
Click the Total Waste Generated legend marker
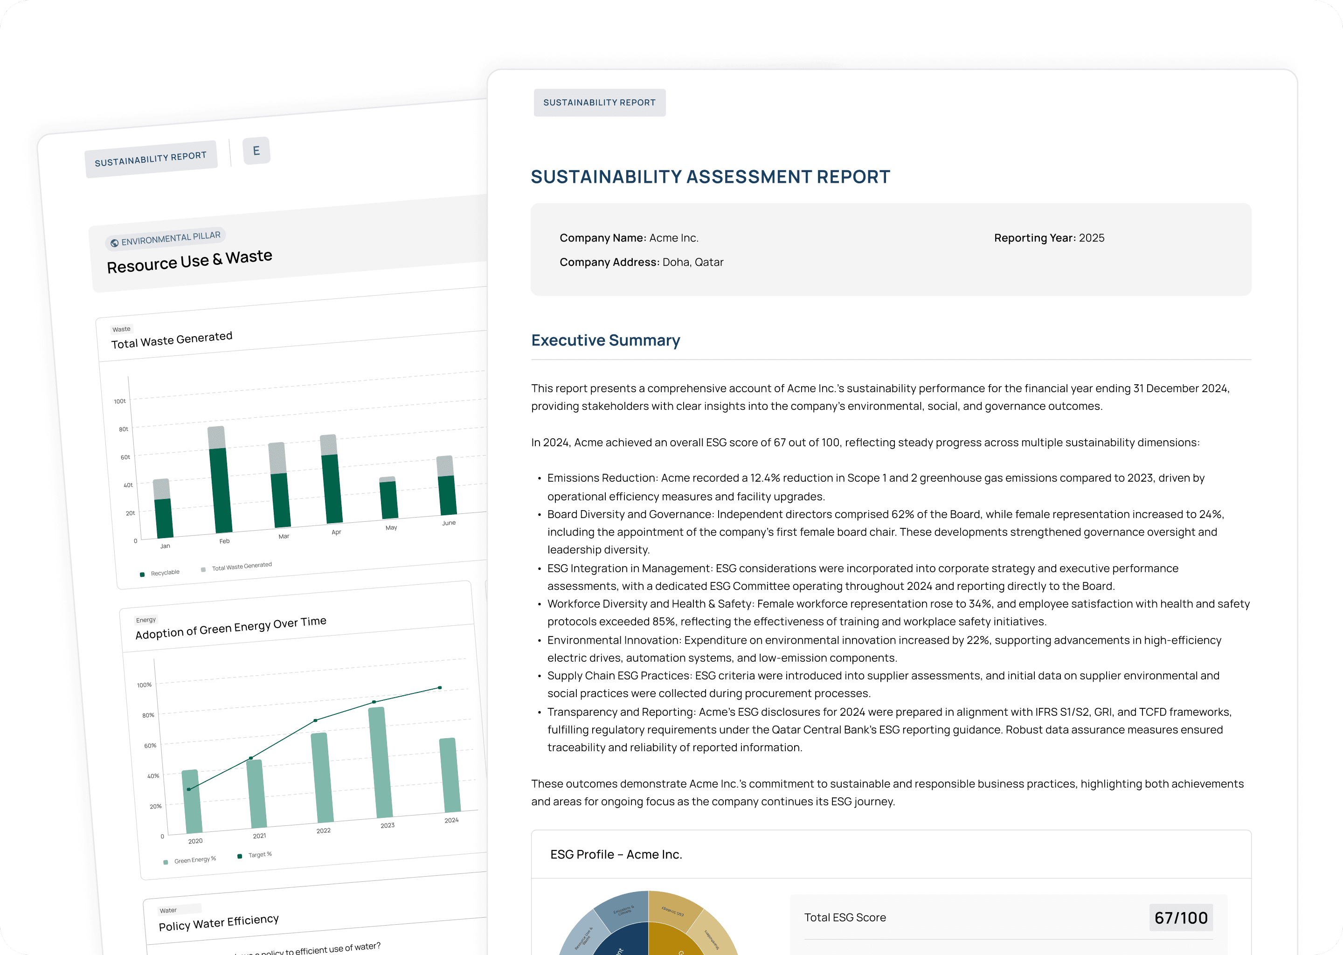pos(203,569)
